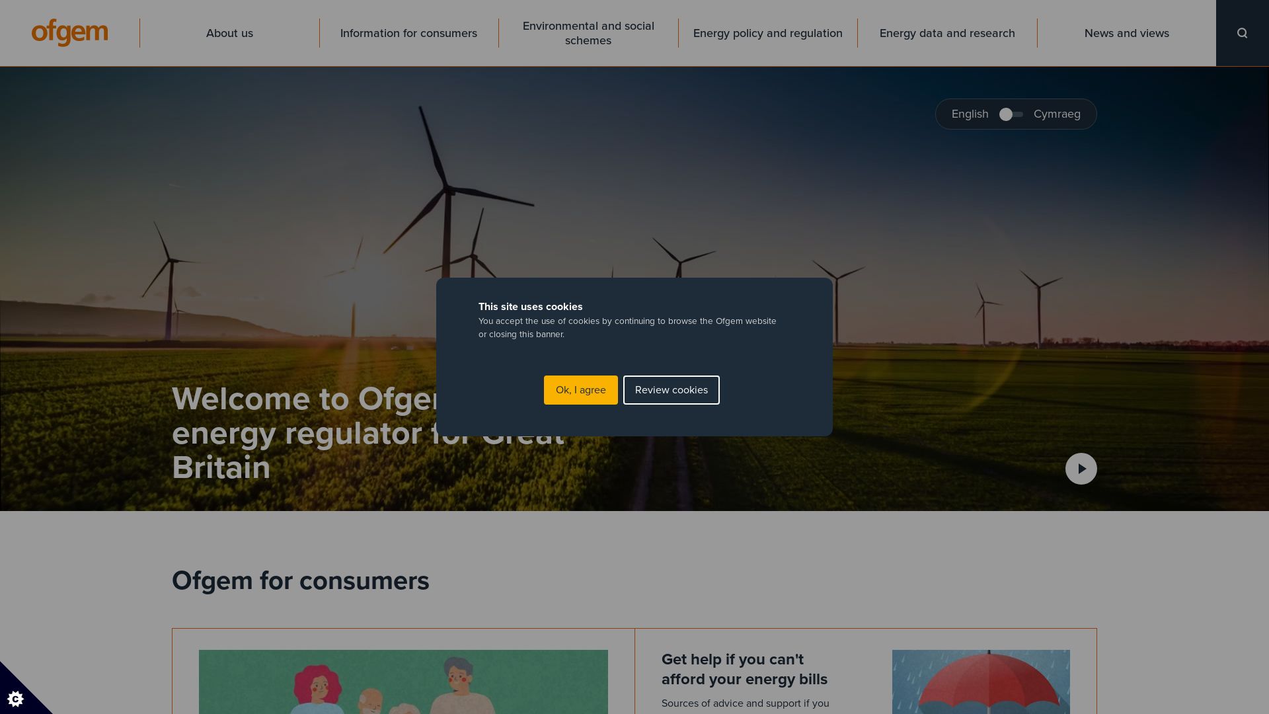Open the Information for consumers menu

[408, 33]
